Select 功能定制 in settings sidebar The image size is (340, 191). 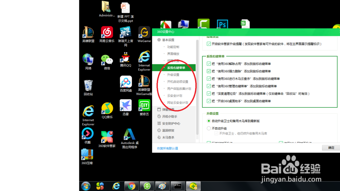click(173, 47)
